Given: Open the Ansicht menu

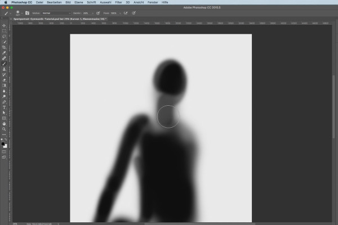Looking at the screenshot, I should tap(139, 2).
